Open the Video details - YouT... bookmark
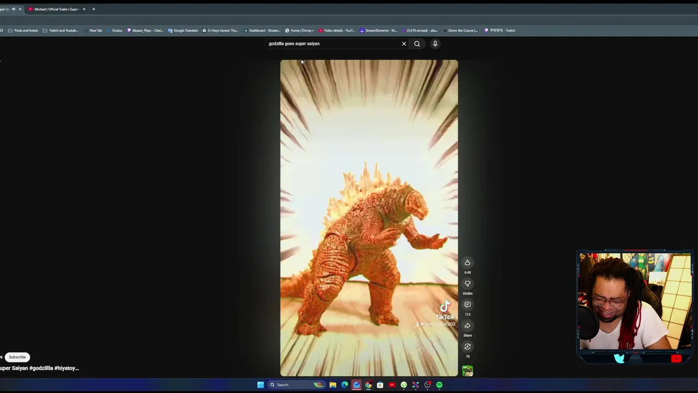698x393 pixels. click(x=336, y=31)
